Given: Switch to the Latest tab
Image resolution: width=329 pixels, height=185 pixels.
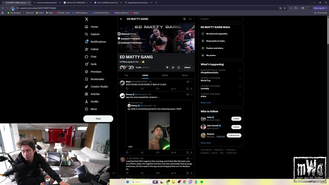Looking at the screenshot, I should coord(145,75).
